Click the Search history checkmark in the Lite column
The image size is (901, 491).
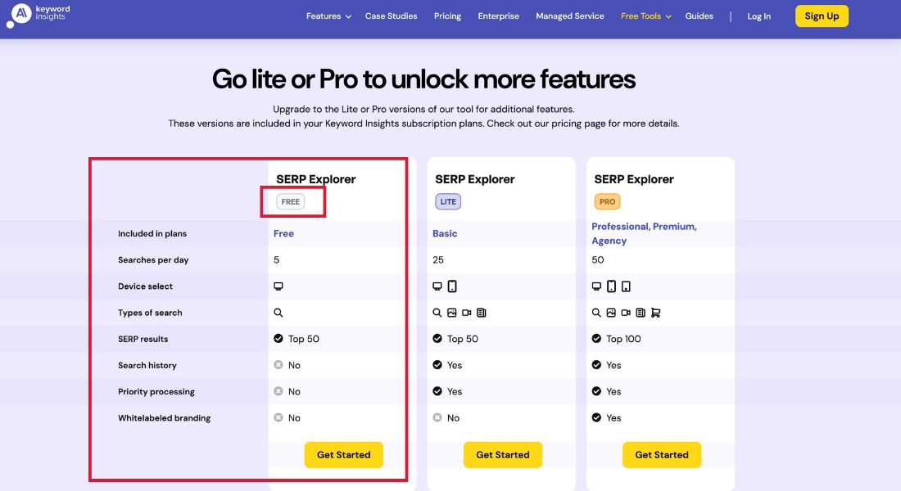(437, 365)
